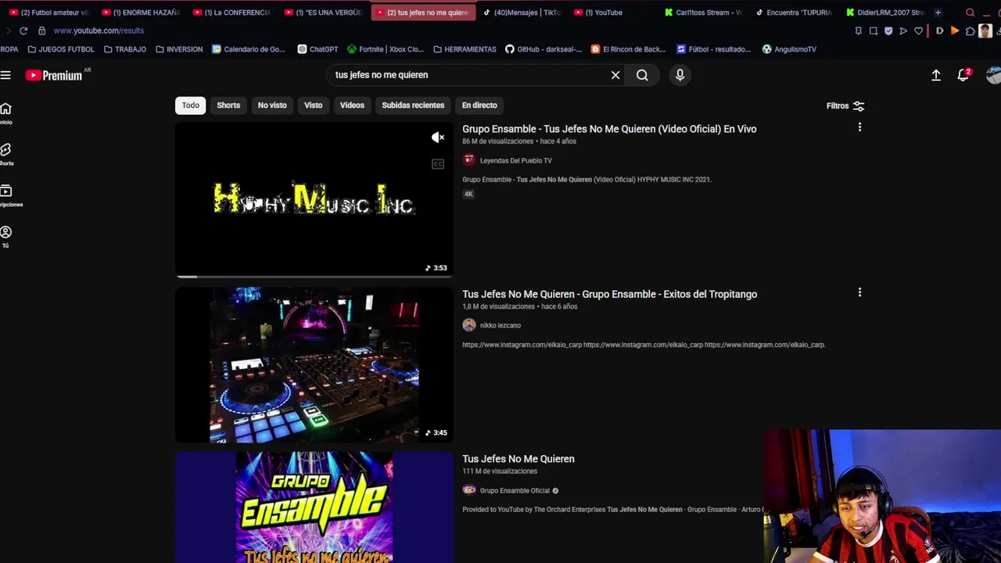Open the ChatGPT bookmark

pos(318,49)
